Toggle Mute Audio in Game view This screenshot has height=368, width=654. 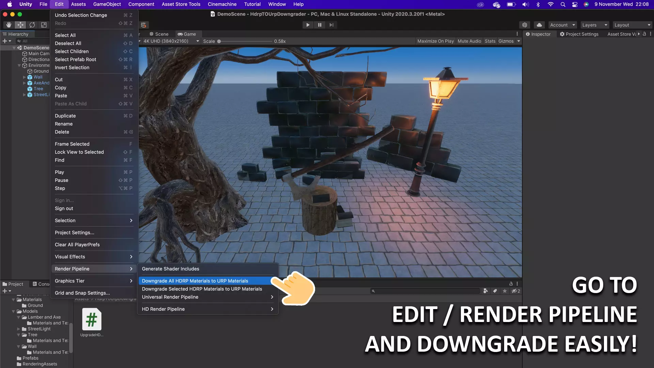point(469,41)
